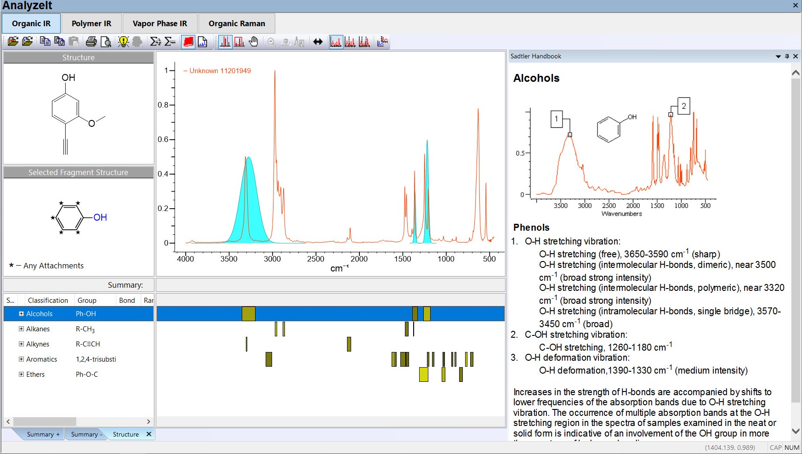Expand the Alcohols classification row
802x454 pixels.
pos(21,314)
